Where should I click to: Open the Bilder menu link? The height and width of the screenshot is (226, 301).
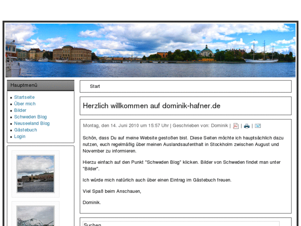pos(20,110)
